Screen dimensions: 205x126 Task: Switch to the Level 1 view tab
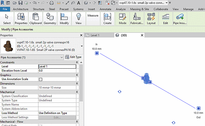(95, 35)
